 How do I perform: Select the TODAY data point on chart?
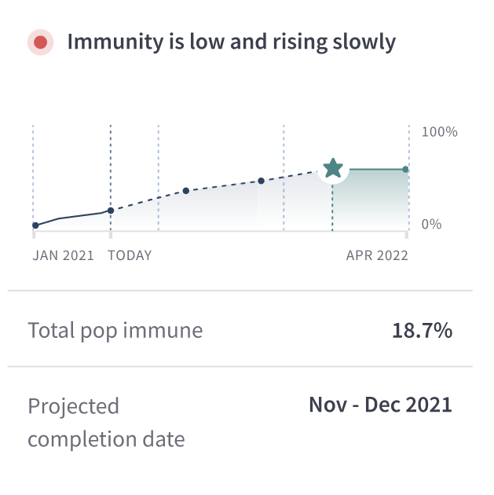pyautogui.click(x=111, y=211)
